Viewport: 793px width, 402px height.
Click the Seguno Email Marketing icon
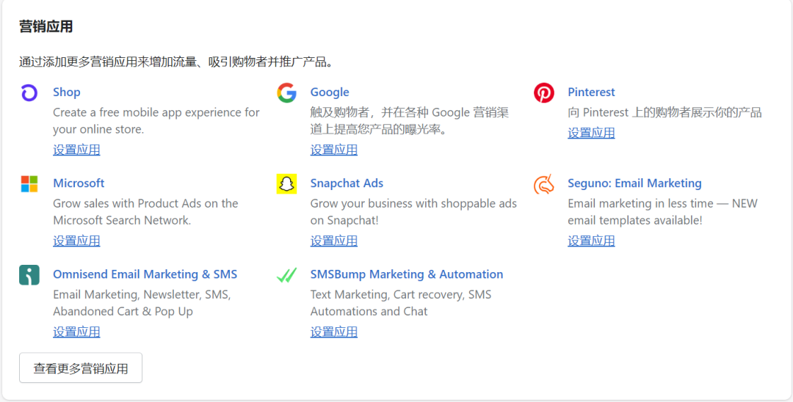tap(544, 184)
